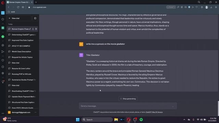
Task: Open home icon in Opera sidebar
Action: click(3, 19)
